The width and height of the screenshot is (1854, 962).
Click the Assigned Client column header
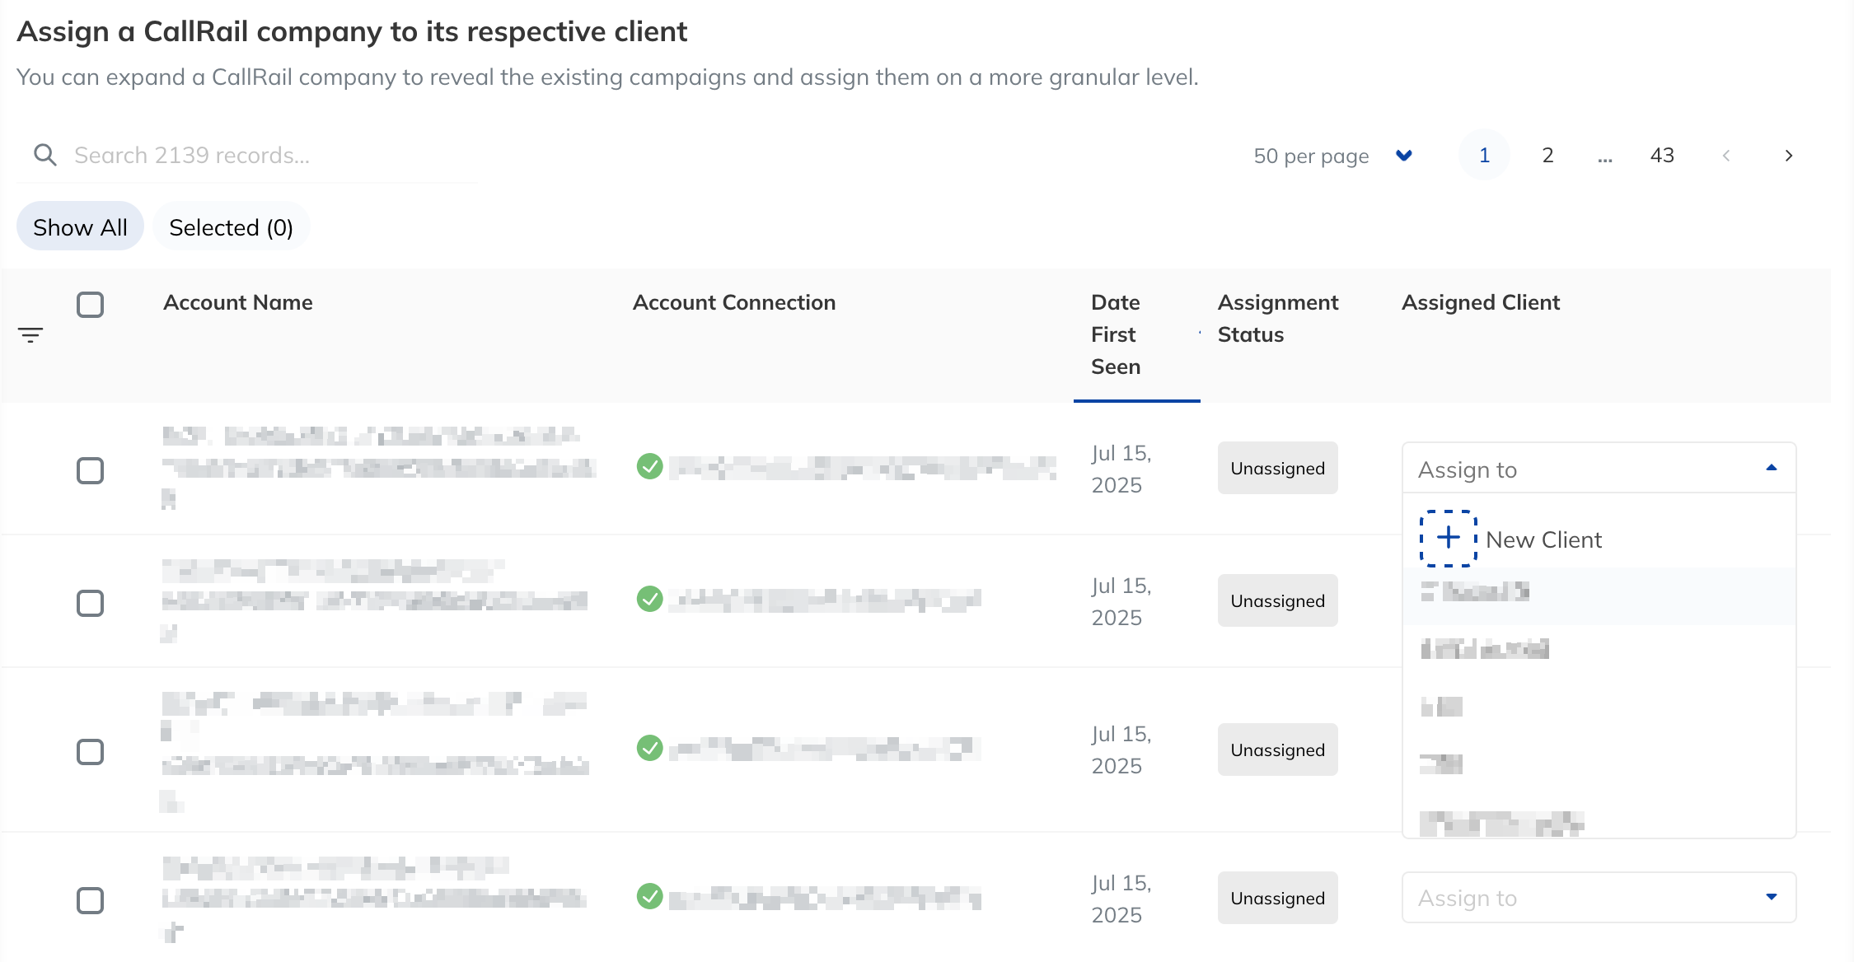tap(1481, 302)
